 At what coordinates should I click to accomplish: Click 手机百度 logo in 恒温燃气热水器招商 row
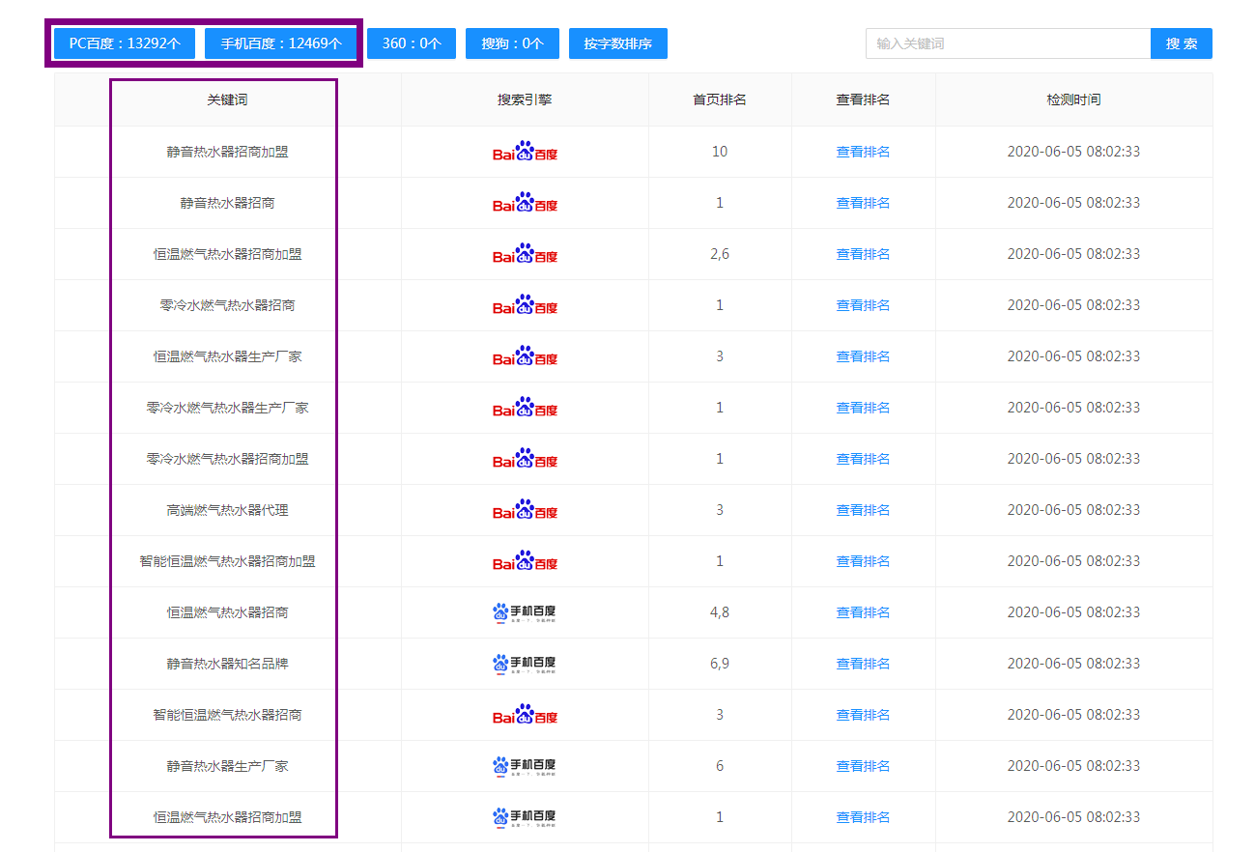(x=525, y=612)
